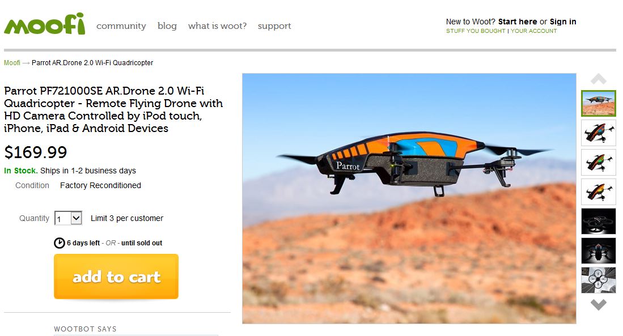Select the first desert drone thumbnail
This screenshot has height=336, width=623.
click(x=599, y=103)
